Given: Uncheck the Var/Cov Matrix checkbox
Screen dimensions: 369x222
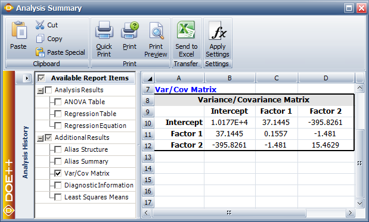Looking at the screenshot, I should point(58,173).
